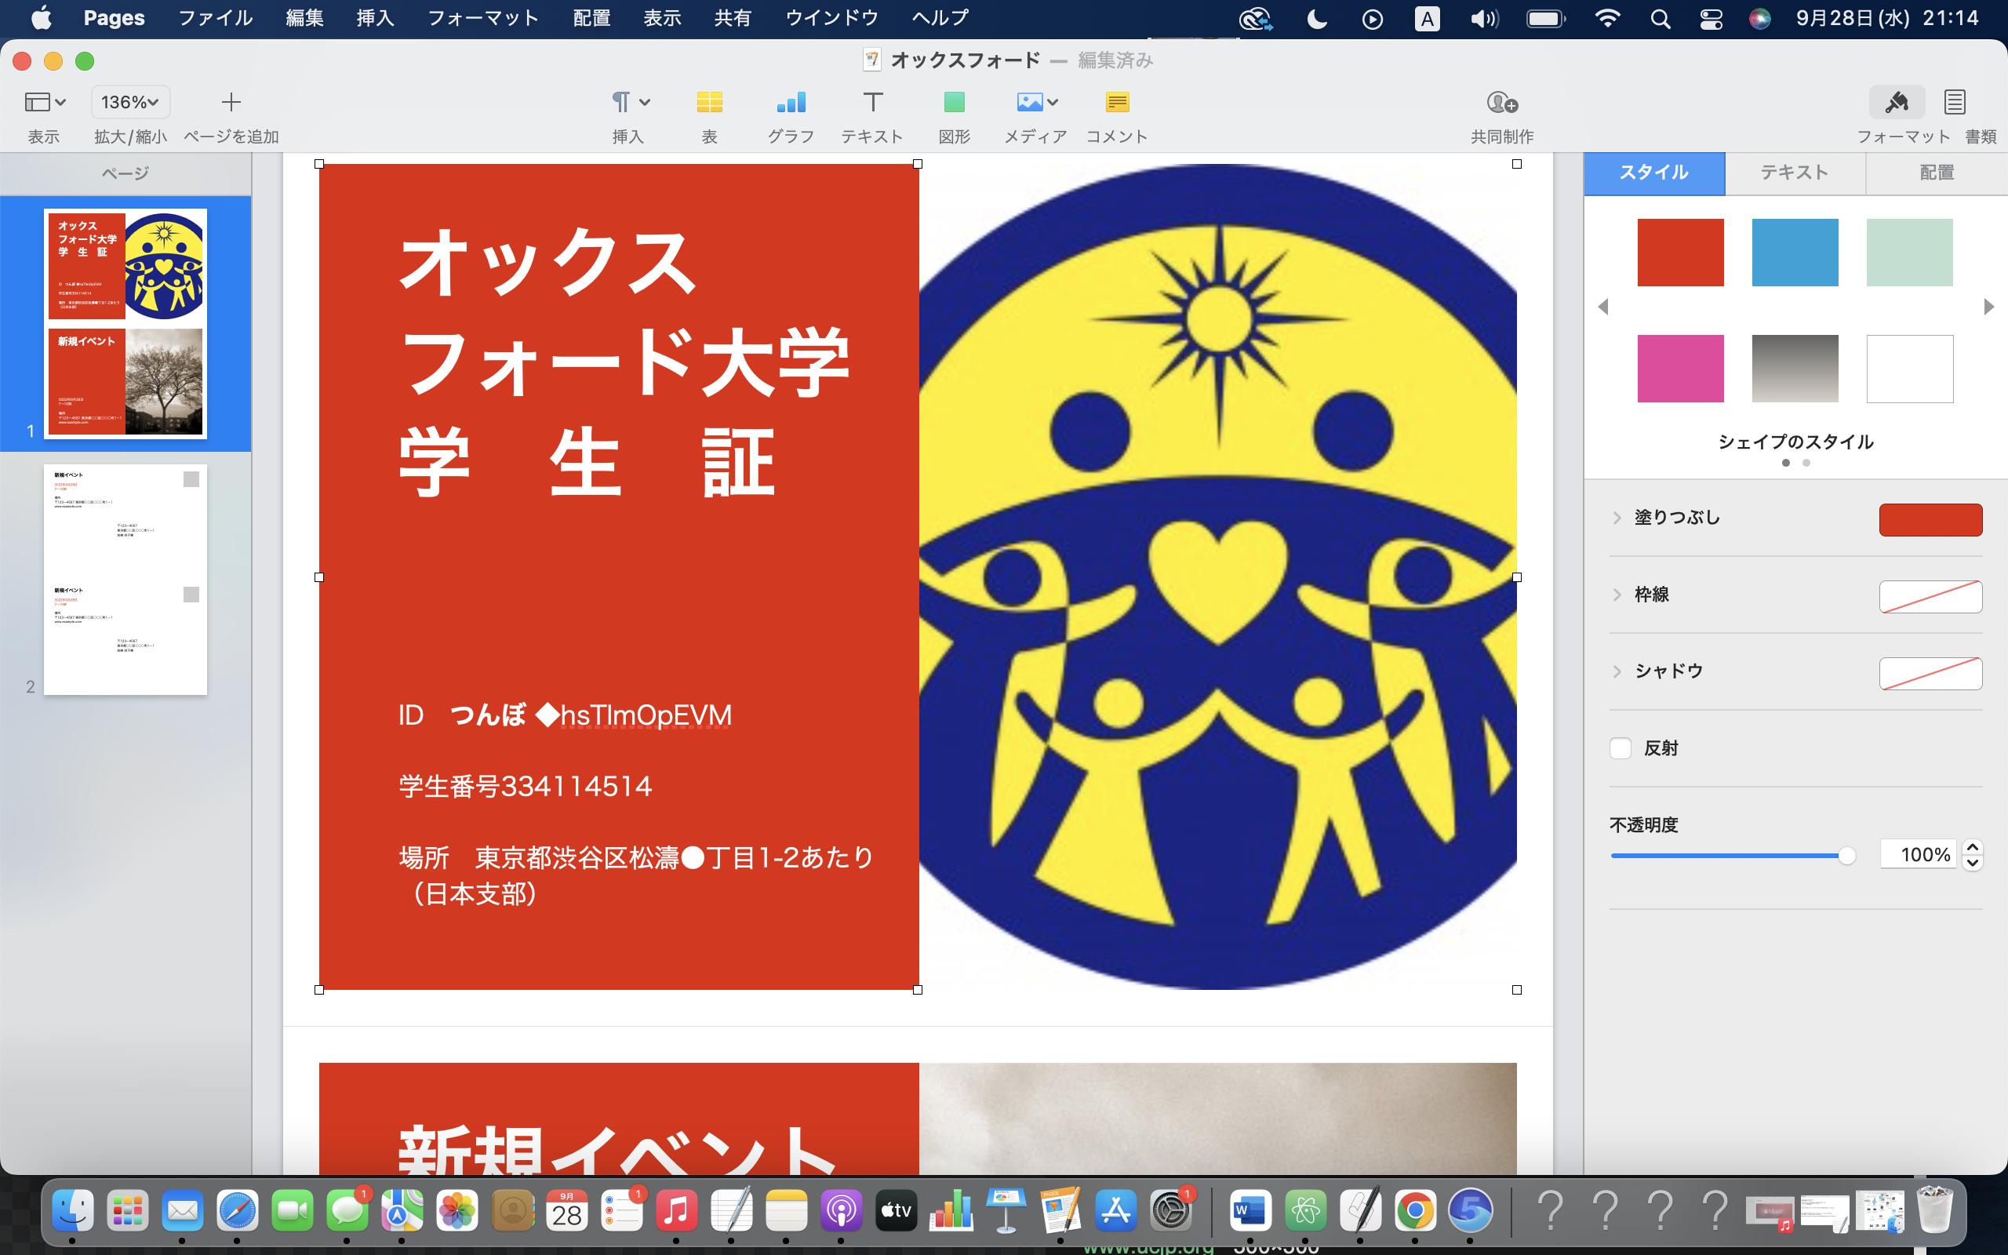Screen dimensions: 2008x1255
Task: Open the 136% zoom dropdown
Action: pos(130,102)
